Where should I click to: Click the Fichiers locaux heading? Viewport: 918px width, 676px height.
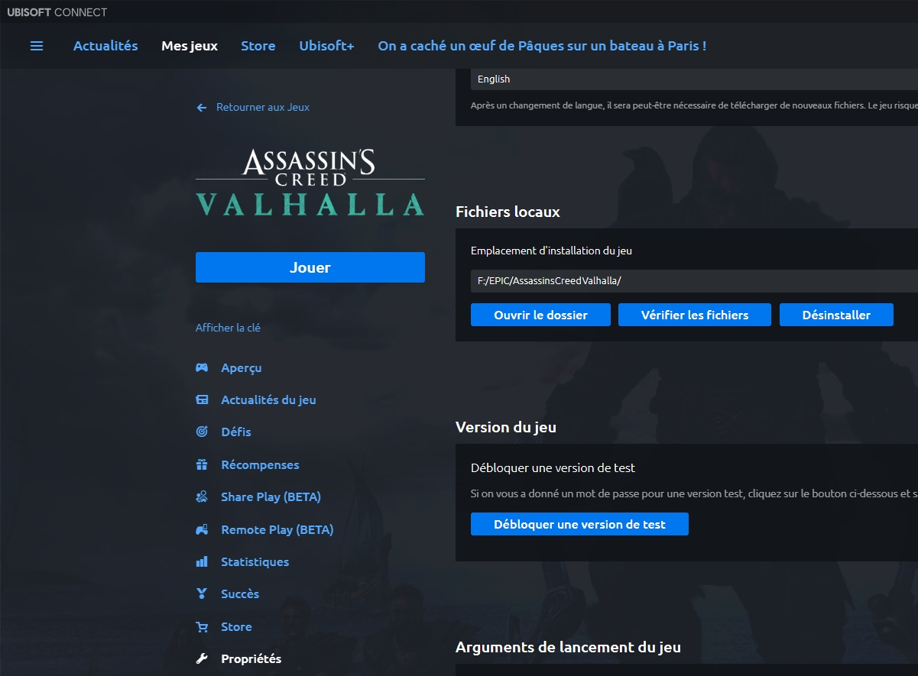pyautogui.click(x=508, y=212)
